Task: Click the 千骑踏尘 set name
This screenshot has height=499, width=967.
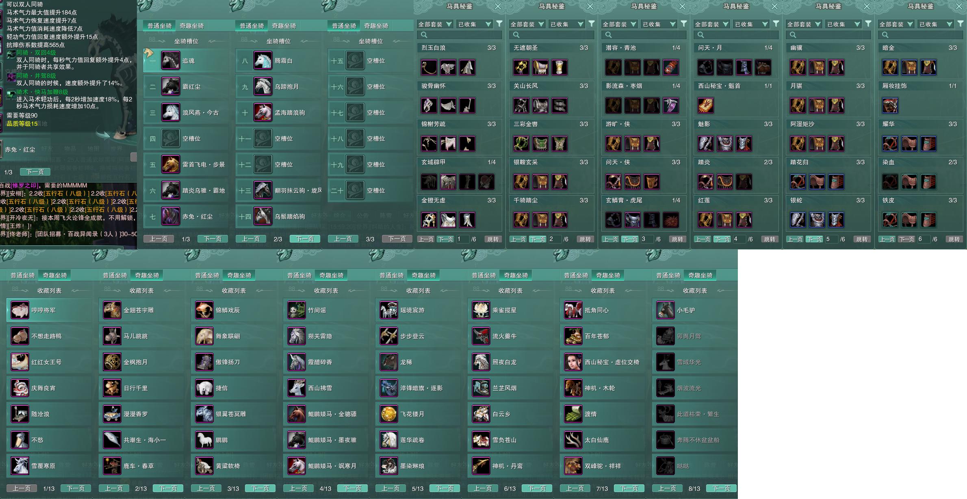Action: (526, 200)
